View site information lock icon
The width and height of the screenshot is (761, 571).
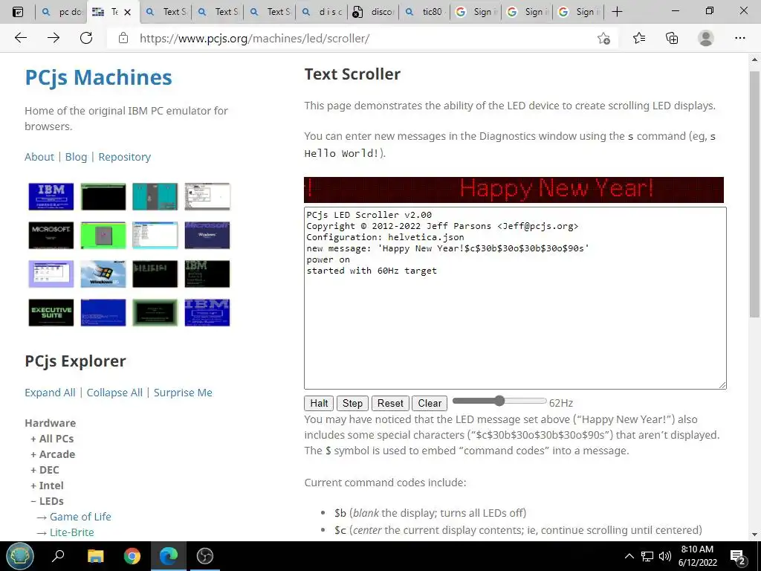[x=123, y=38]
